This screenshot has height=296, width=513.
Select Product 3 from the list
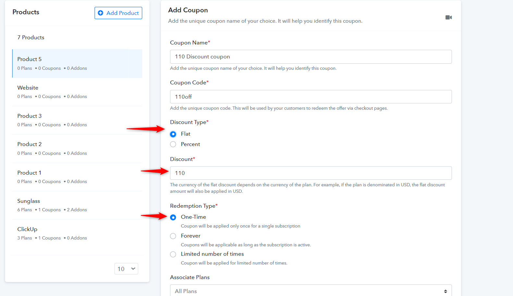77,120
